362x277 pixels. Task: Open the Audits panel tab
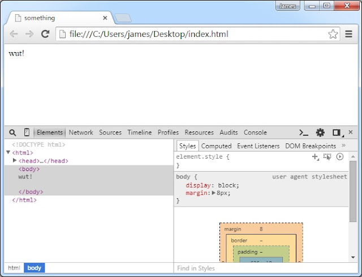point(229,133)
